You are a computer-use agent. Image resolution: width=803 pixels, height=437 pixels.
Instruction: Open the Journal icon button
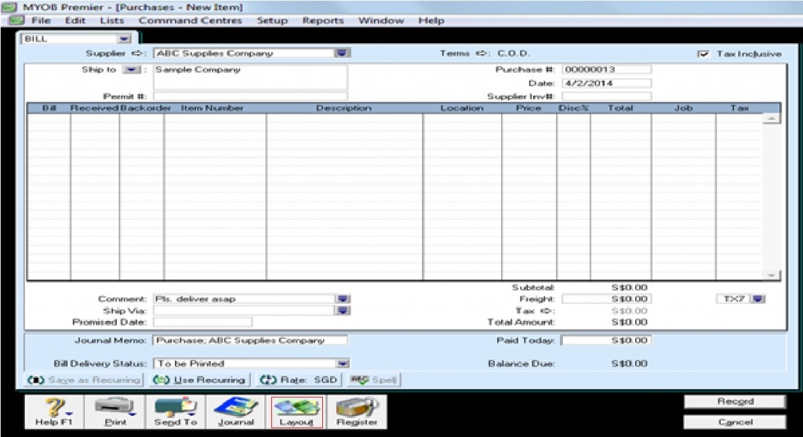[235, 411]
